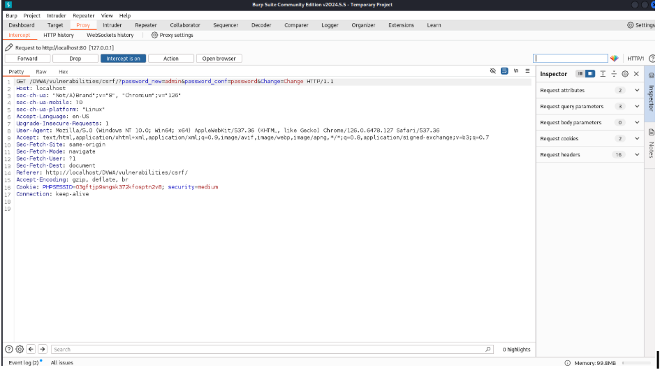This screenshot has height=370, width=660.
Task: Open Inspector settings gear
Action: 625,74
